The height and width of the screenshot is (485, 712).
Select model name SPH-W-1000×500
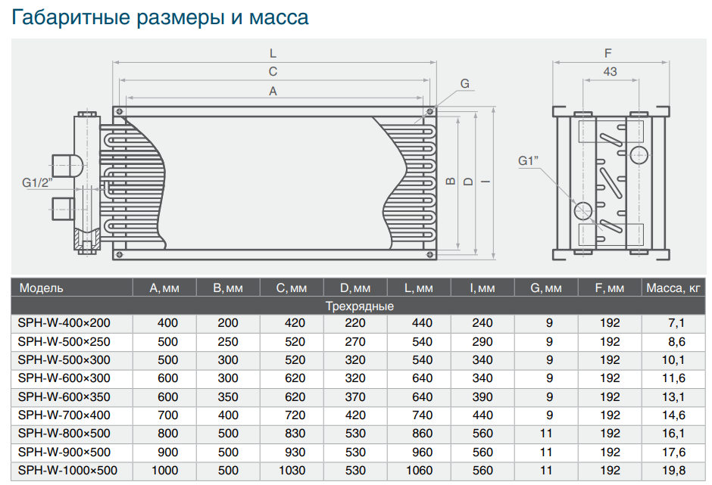(x=67, y=471)
